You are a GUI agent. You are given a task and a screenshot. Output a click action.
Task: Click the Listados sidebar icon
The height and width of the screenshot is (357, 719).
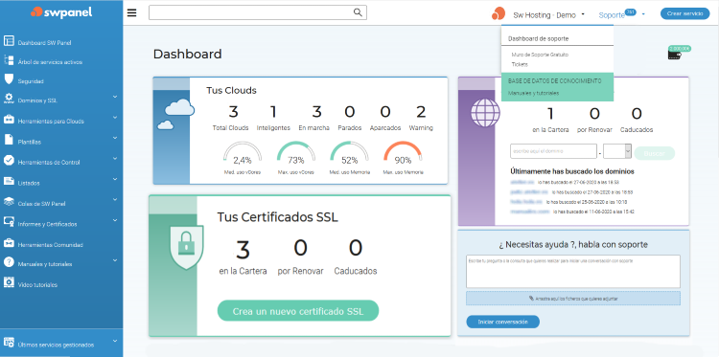[x=9, y=181]
